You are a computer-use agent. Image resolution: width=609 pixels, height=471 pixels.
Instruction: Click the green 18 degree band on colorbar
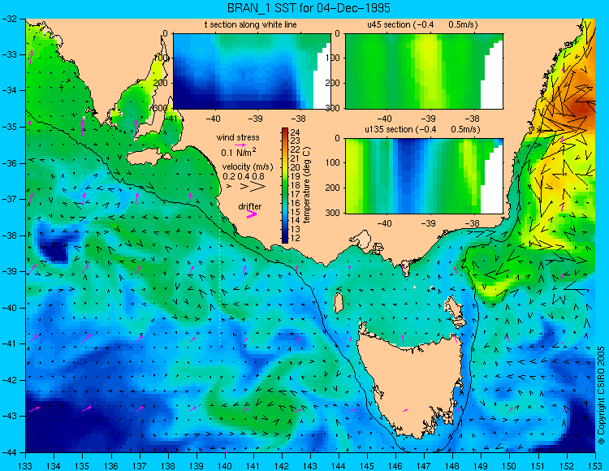285,185
